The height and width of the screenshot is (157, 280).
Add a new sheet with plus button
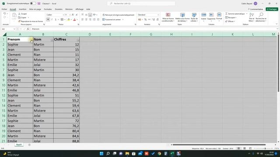(29, 145)
